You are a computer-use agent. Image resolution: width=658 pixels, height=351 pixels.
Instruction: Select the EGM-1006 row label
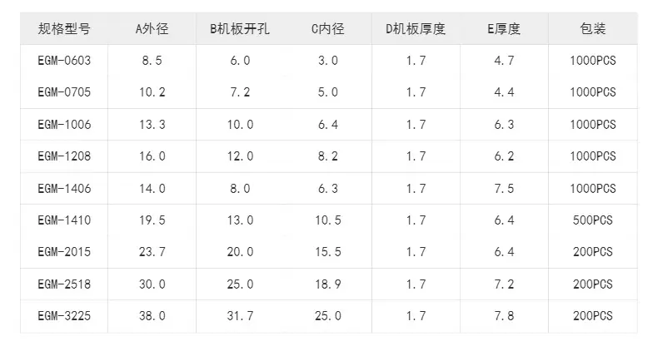click(x=64, y=125)
